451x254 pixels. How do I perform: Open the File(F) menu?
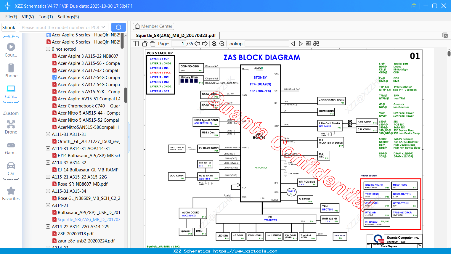(x=11, y=17)
